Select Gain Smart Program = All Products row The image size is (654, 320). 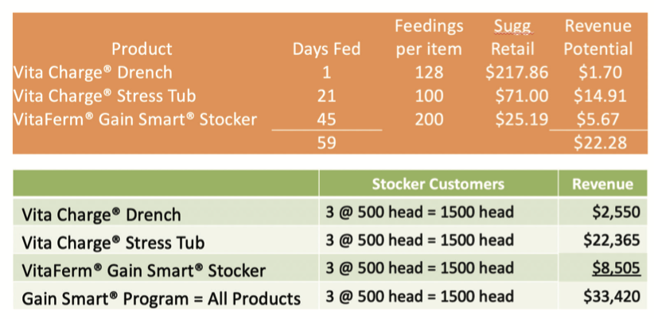pos(330,296)
